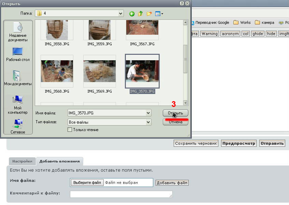
Task: Click the dialog Help question-mark button
Action: 182,3
